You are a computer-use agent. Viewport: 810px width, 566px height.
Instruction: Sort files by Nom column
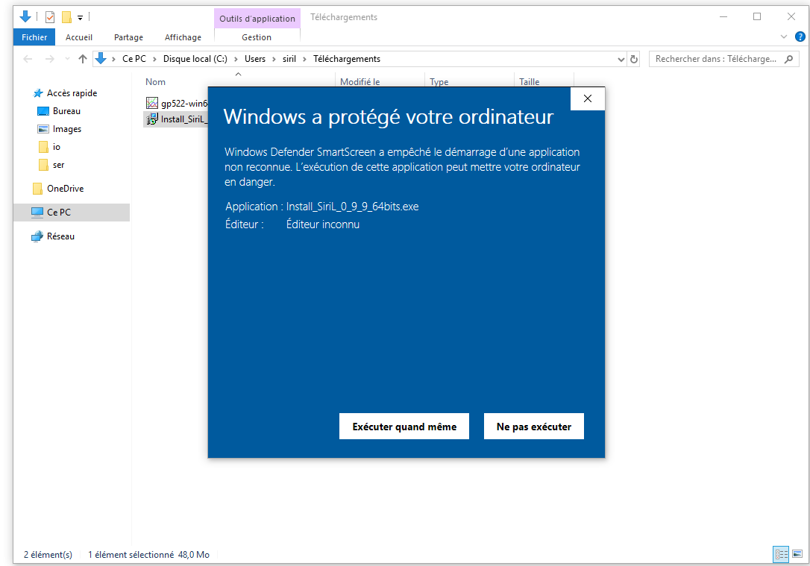click(x=155, y=81)
